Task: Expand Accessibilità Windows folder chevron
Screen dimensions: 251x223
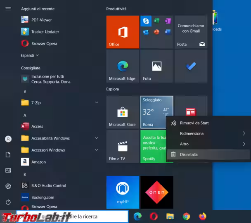Action: pos(97,138)
